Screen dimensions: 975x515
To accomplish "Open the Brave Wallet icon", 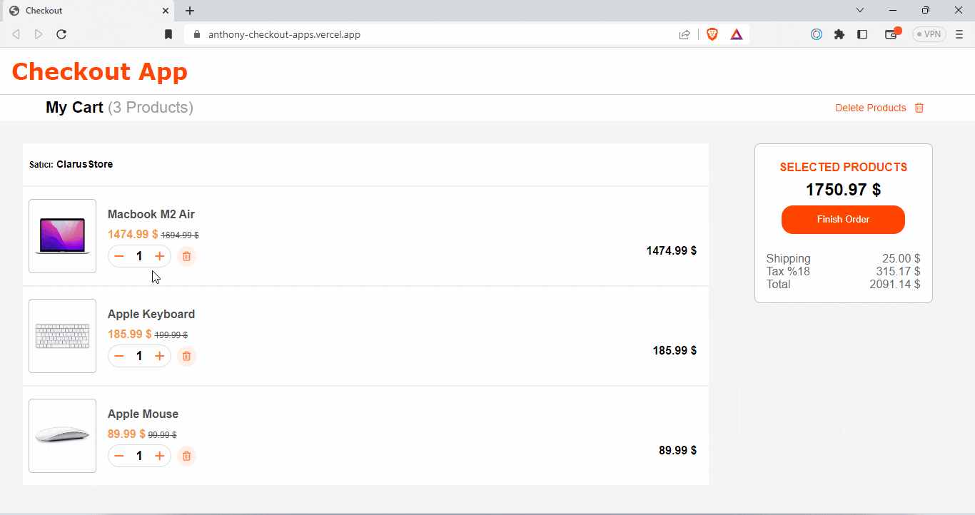I will pos(892,34).
